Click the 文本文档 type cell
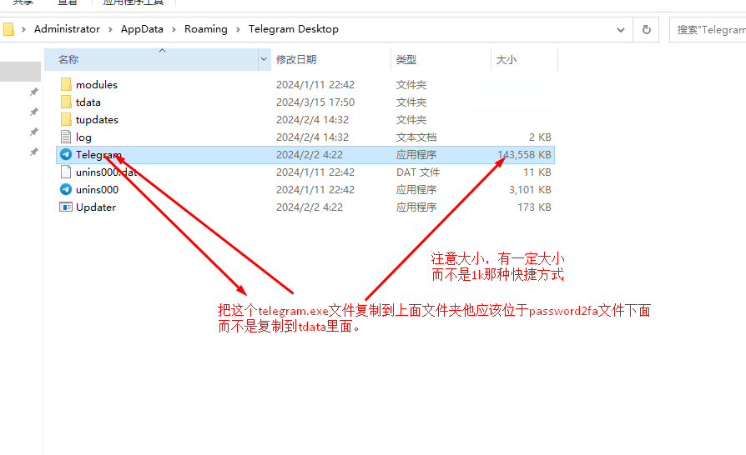Viewport: 746px width, 455px height. 416,137
